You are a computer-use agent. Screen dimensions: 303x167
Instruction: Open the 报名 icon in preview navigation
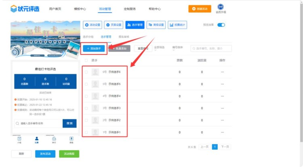71,139
